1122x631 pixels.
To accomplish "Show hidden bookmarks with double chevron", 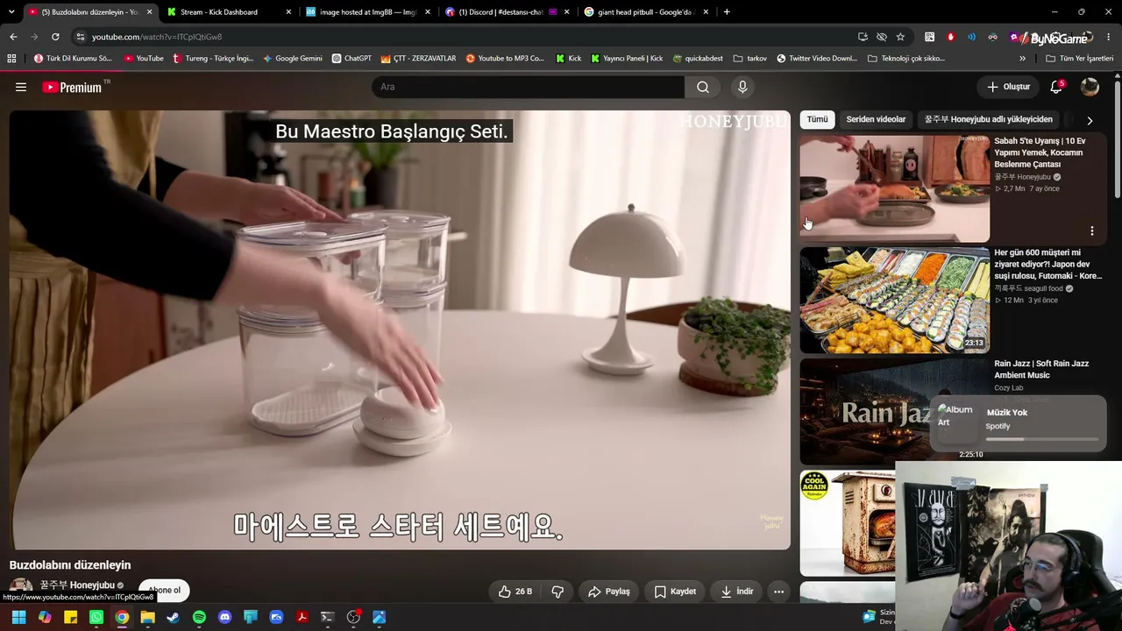I will tap(1022, 59).
